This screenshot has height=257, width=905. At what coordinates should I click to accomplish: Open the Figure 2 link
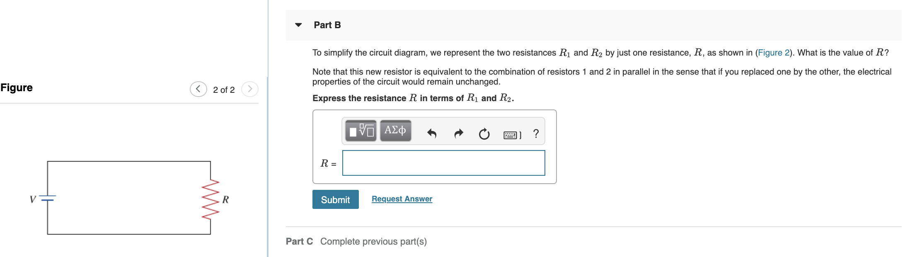773,53
